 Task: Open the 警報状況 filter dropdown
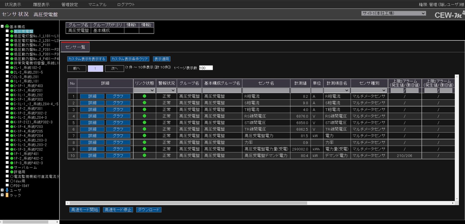(166, 90)
